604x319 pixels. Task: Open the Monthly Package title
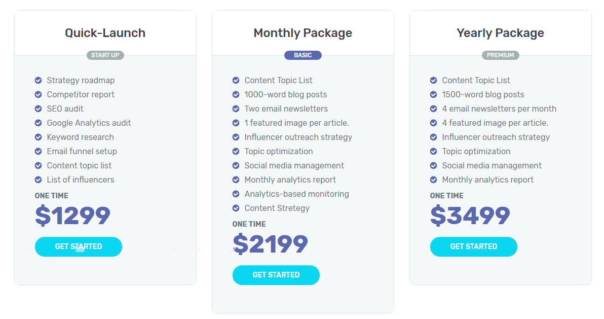pyautogui.click(x=303, y=33)
